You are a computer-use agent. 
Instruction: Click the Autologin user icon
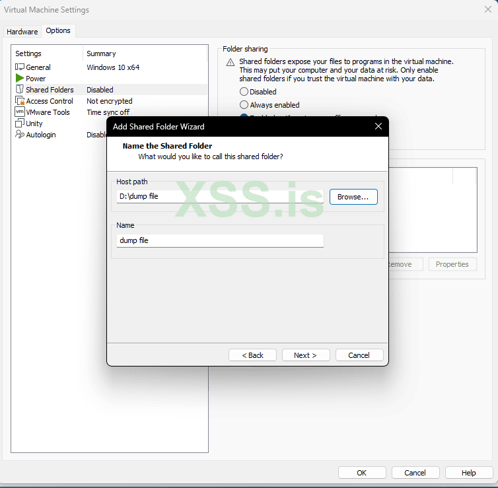20,134
